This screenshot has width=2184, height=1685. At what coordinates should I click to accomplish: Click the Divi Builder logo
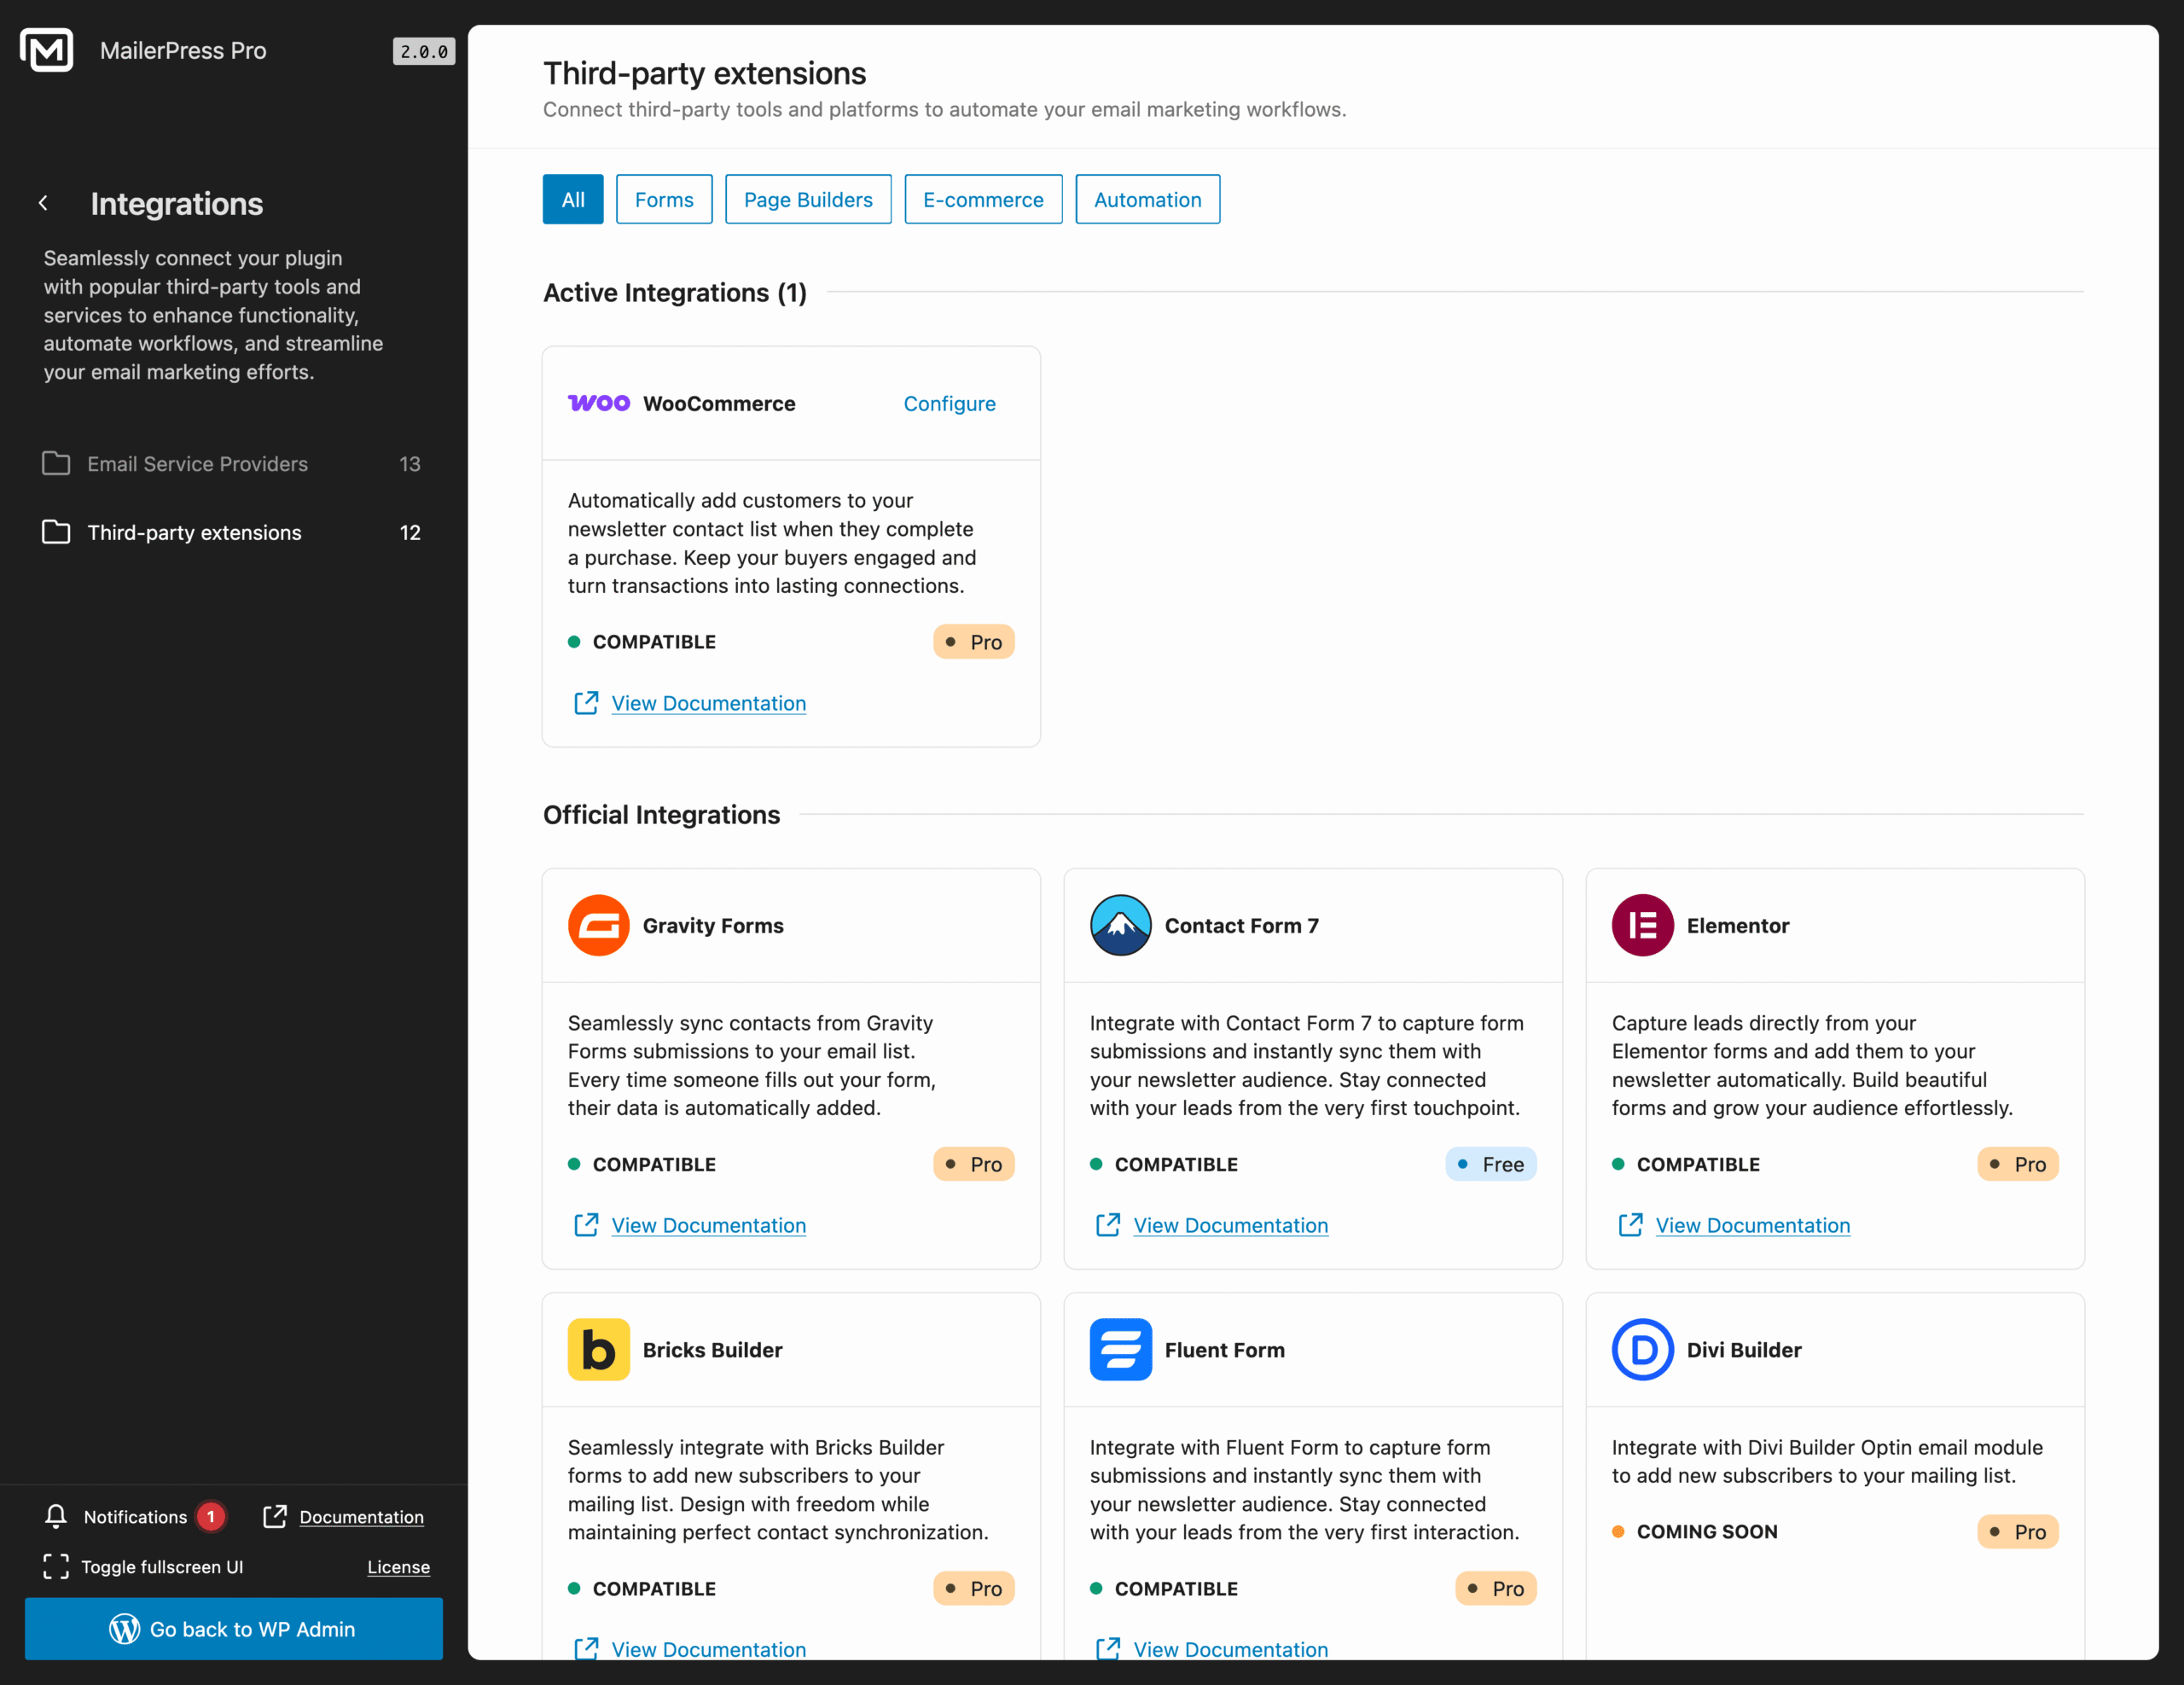[1642, 1350]
